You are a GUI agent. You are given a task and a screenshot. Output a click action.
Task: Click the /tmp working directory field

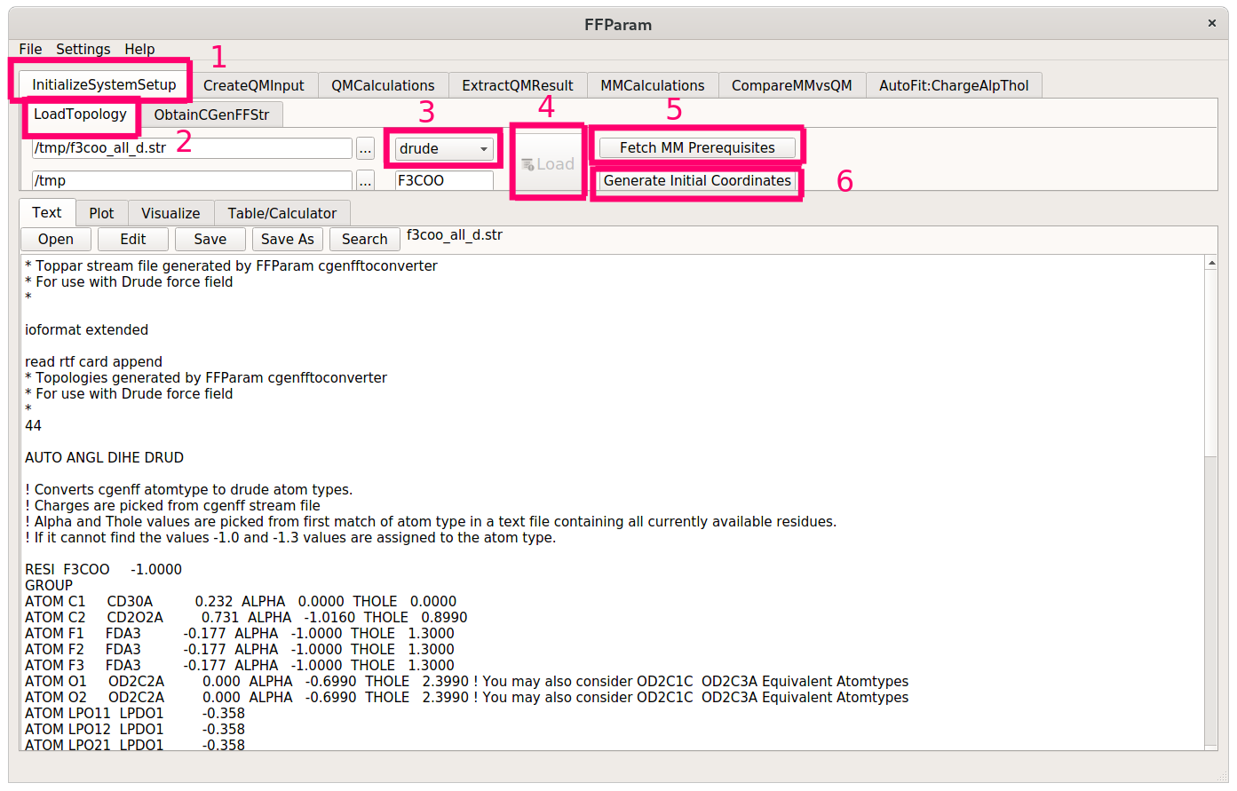(x=192, y=180)
